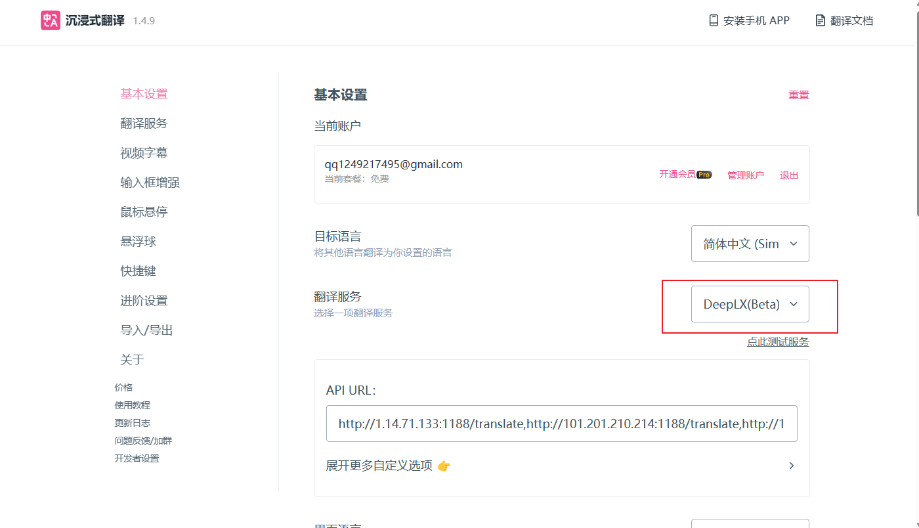Click 退出 to log out
This screenshot has height=528, width=919.
(788, 175)
